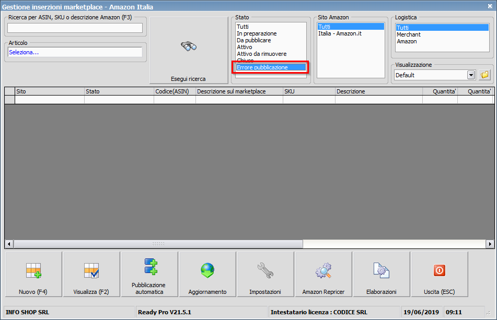Select Attivo state in Stato list

coord(245,47)
